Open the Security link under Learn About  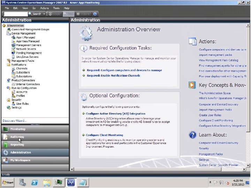[204, 149]
